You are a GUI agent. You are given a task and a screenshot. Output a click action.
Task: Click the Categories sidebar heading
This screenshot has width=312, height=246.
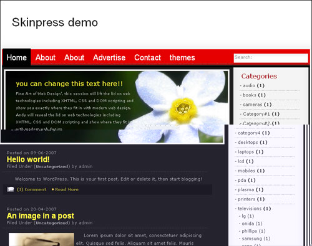tap(259, 76)
